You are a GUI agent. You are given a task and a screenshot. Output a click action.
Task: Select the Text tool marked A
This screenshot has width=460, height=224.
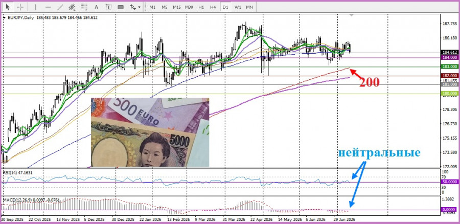pos(97,7)
